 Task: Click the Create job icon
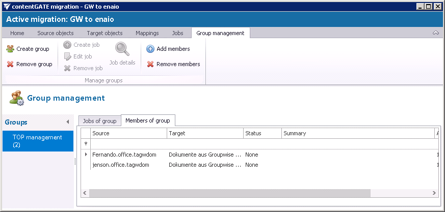click(67, 45)
